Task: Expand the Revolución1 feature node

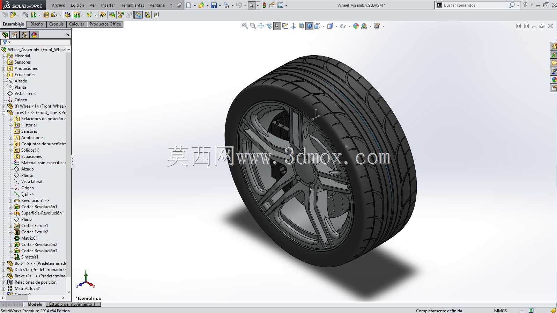Action: tap(10, 201)
